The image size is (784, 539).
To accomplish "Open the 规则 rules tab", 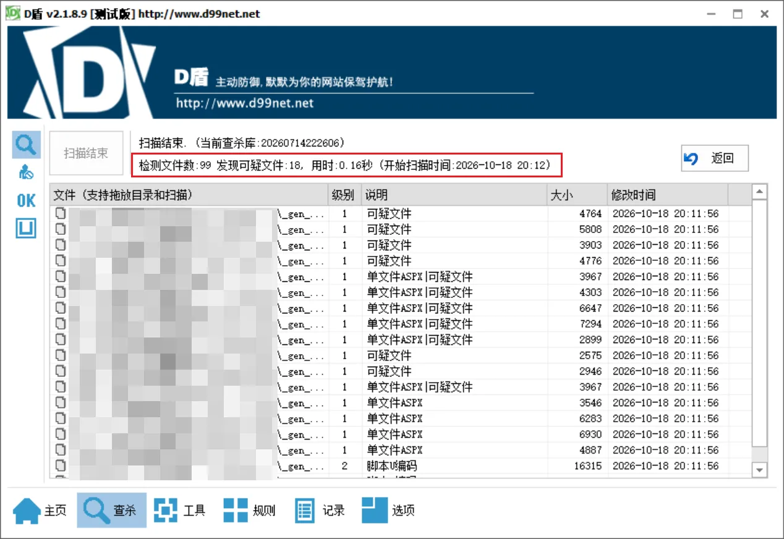I will (x=249, y=511).
